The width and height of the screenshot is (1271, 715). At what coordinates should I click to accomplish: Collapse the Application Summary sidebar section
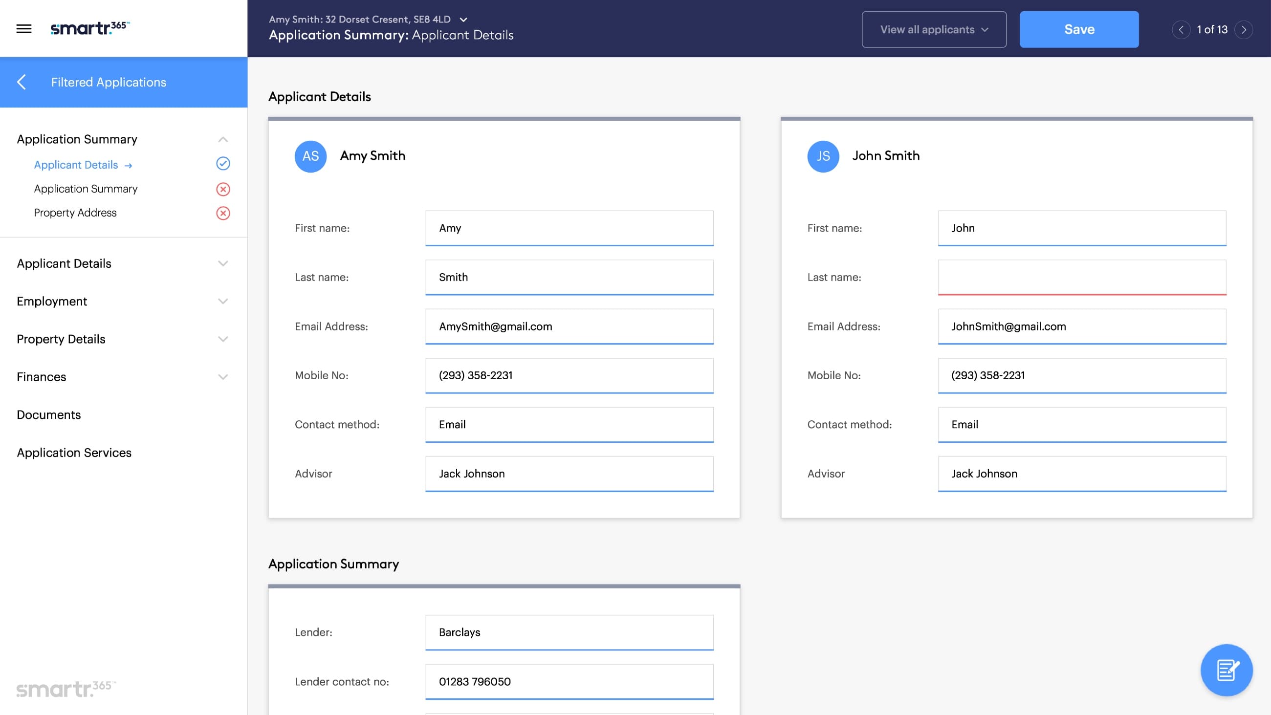[x=223, y=139]
